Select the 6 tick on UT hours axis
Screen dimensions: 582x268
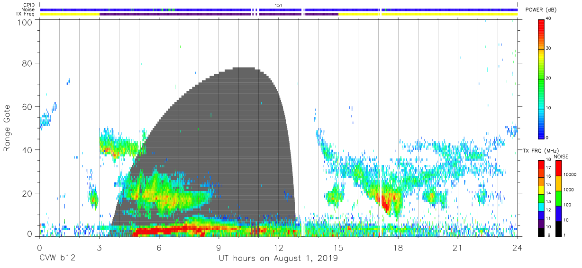coord(159,247)
